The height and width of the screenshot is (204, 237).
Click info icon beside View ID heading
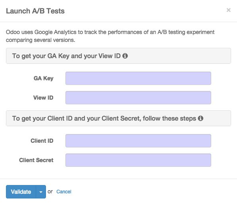[x=125, y=56]
